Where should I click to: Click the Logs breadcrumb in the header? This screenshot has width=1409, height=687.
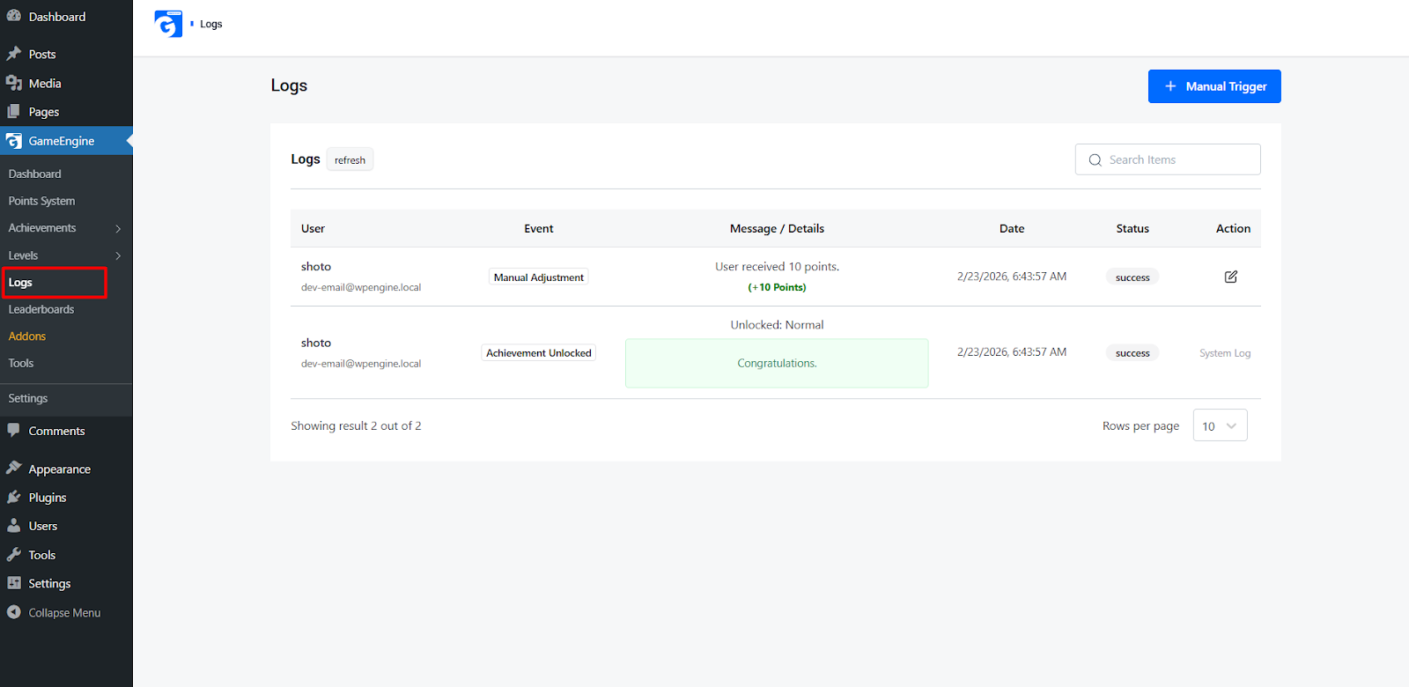[211, 24]
